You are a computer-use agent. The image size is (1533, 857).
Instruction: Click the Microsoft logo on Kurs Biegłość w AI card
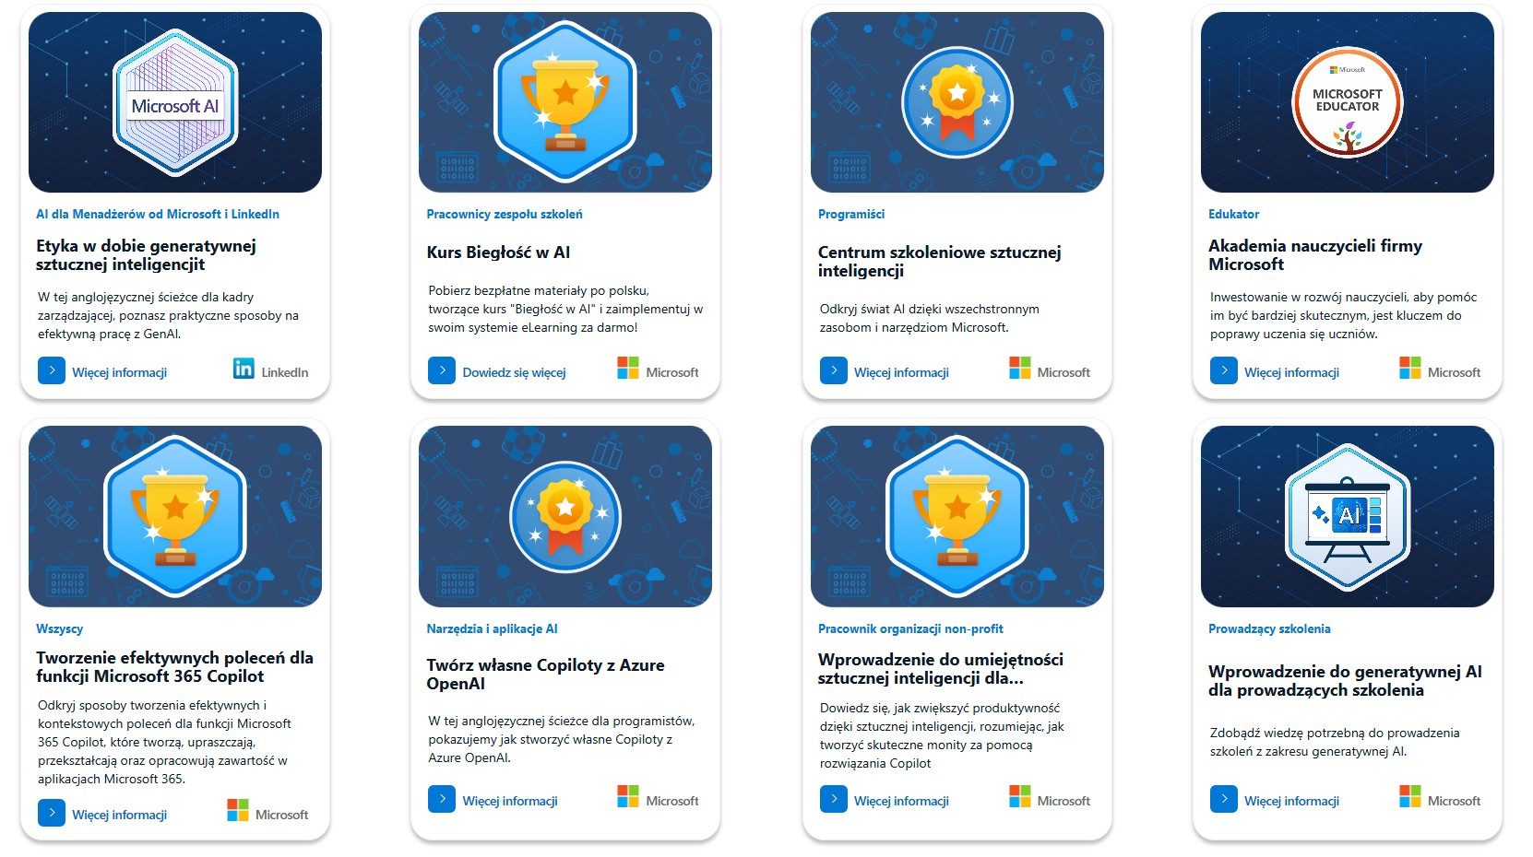pos(658,370)
